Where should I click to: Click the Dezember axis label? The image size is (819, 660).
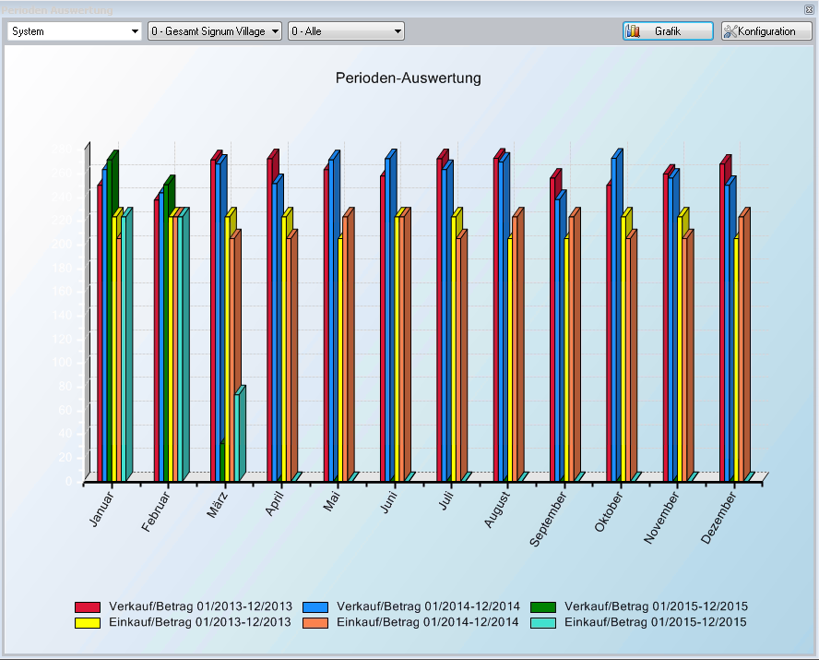coord(719,517)
